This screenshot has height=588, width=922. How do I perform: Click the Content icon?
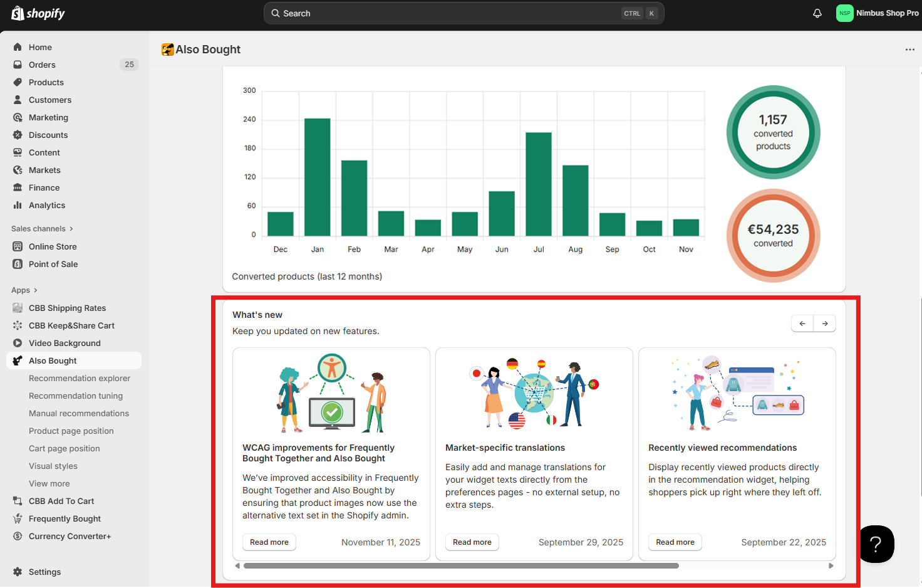pos(18,152)
